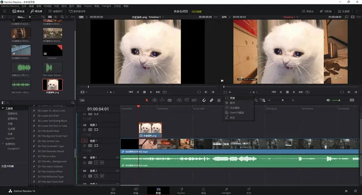Viewport: 362px width, 195px height.
Task: Toggle auto select on V1 track
Action: (90, 146)
